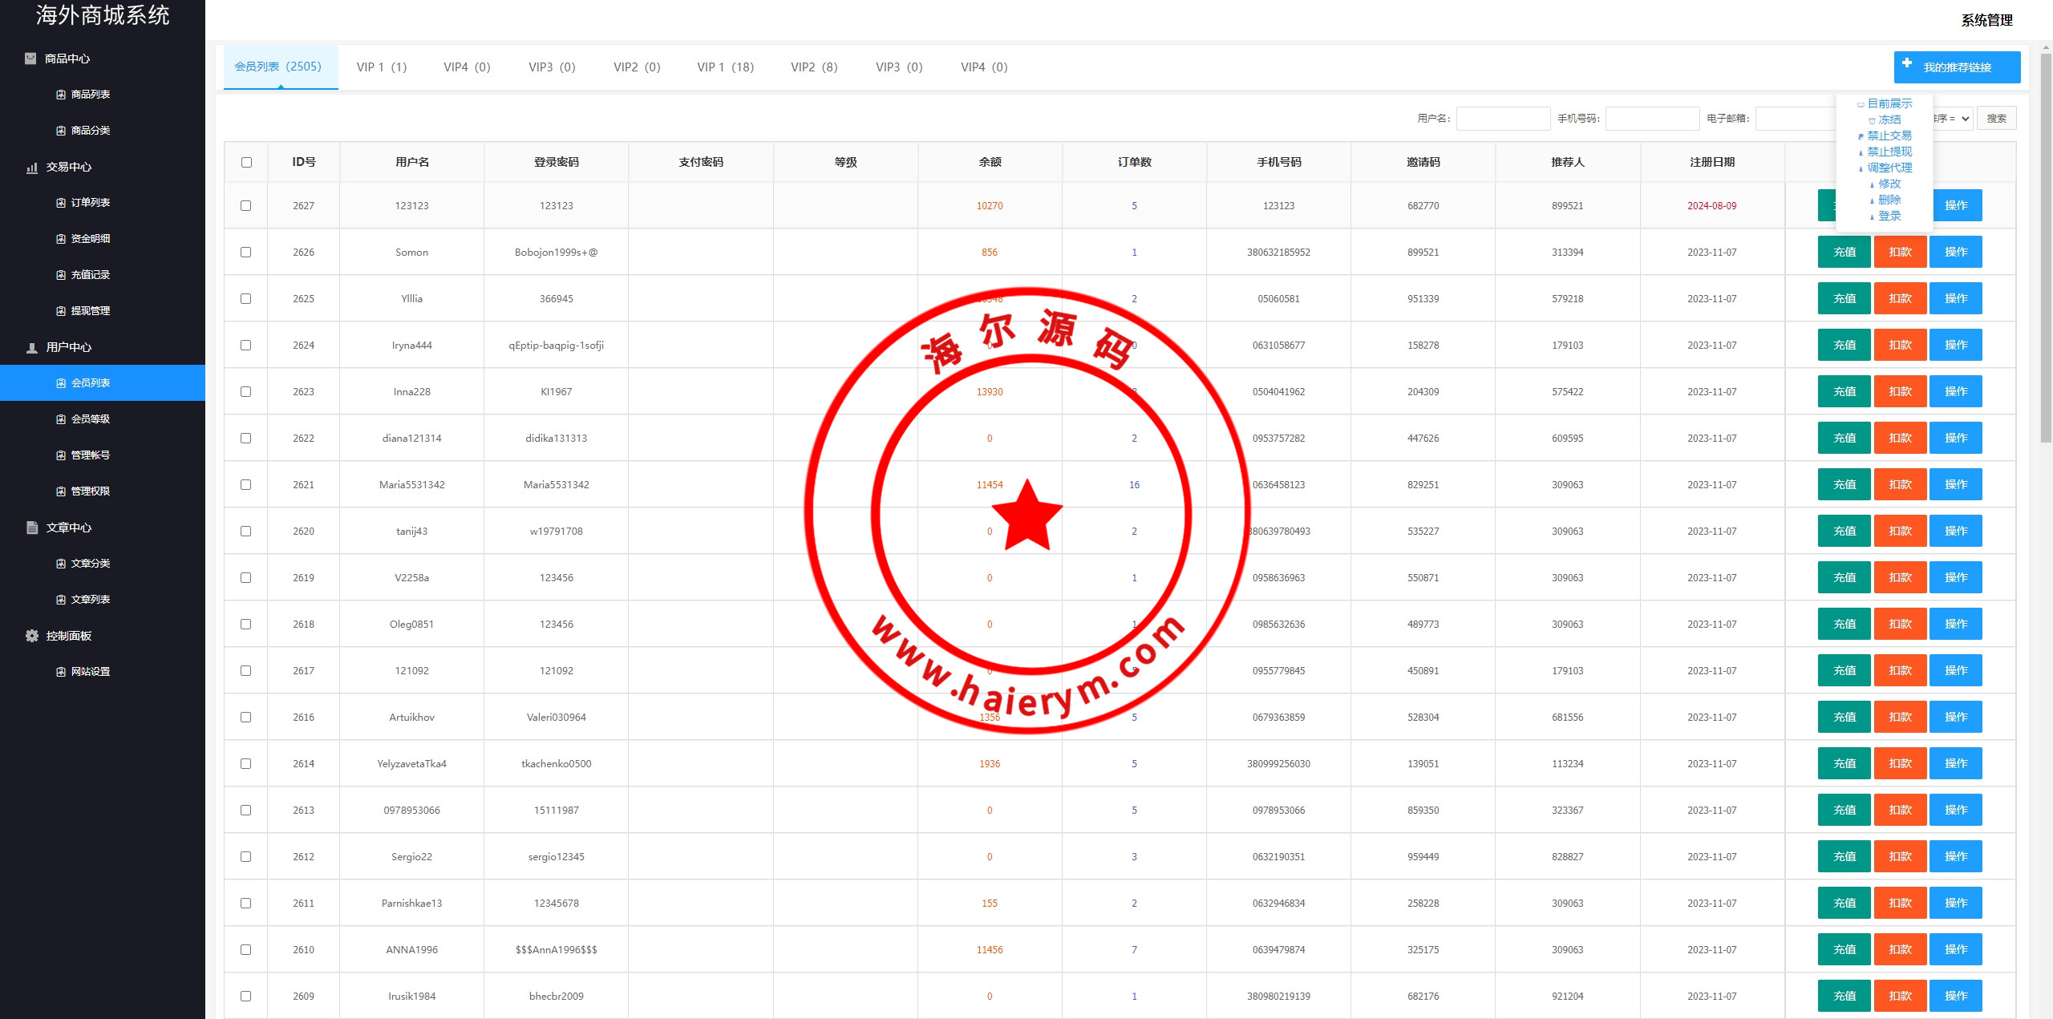Open 操作 dropdown for user ANNA1996
This screenshot has width=2053, height=1019.
1955,950
